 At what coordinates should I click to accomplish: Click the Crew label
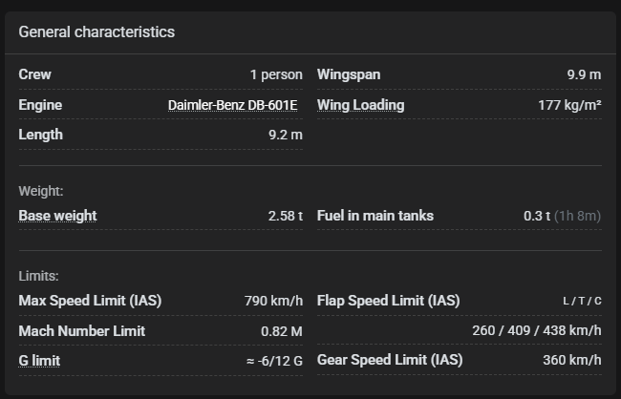pos(35,74)
